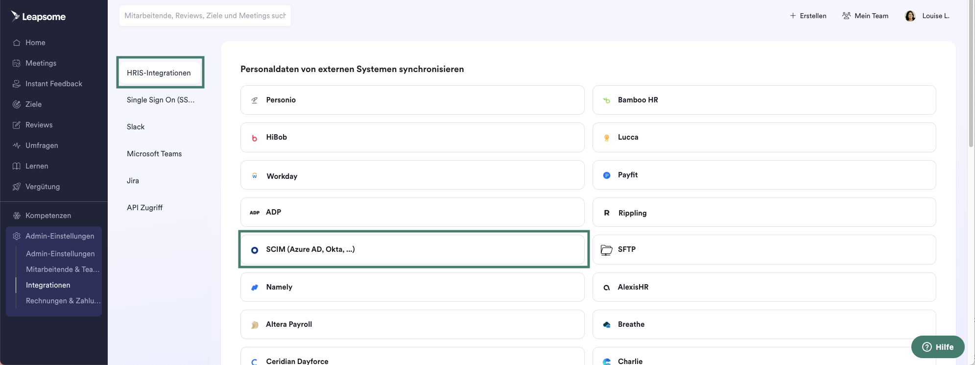The image size is (975, 365).
Task: Click the Breathe logo icon
Action: click(x=607, y=325)
